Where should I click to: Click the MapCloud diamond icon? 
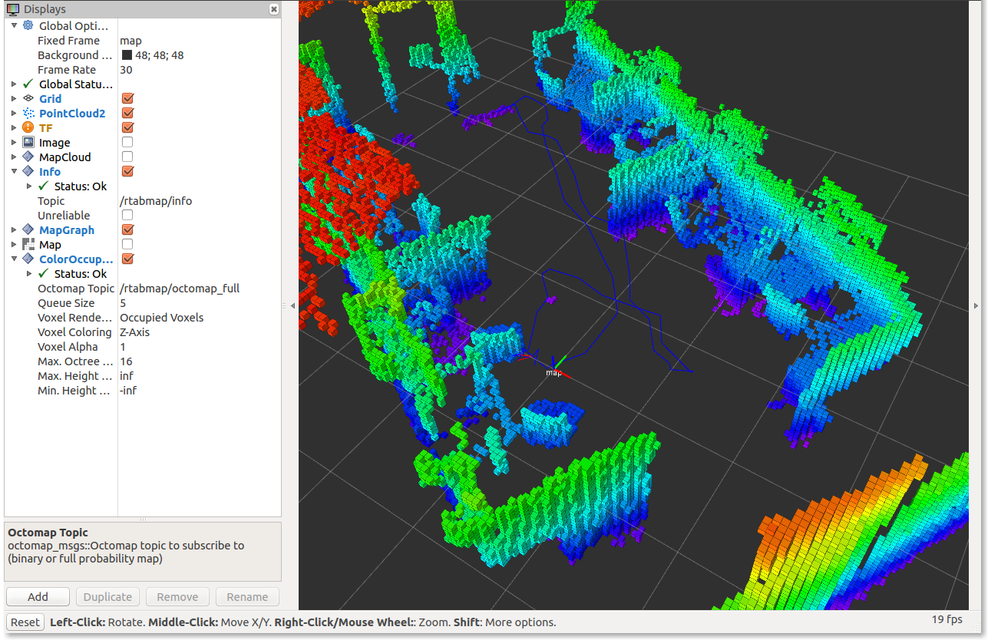tap(28, 157)
